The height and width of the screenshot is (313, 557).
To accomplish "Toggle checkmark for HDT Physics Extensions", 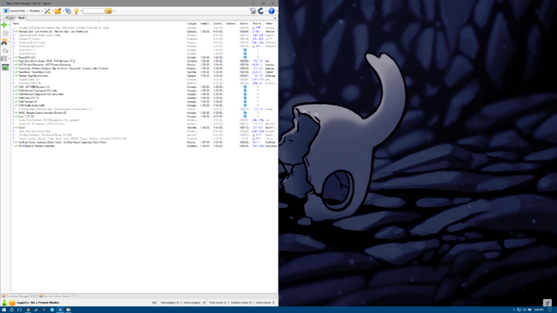I will tap(16, 65).
